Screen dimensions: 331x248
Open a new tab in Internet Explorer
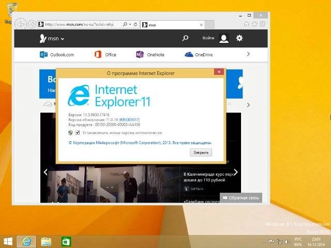pyautogui.click(x=209, y=25)
